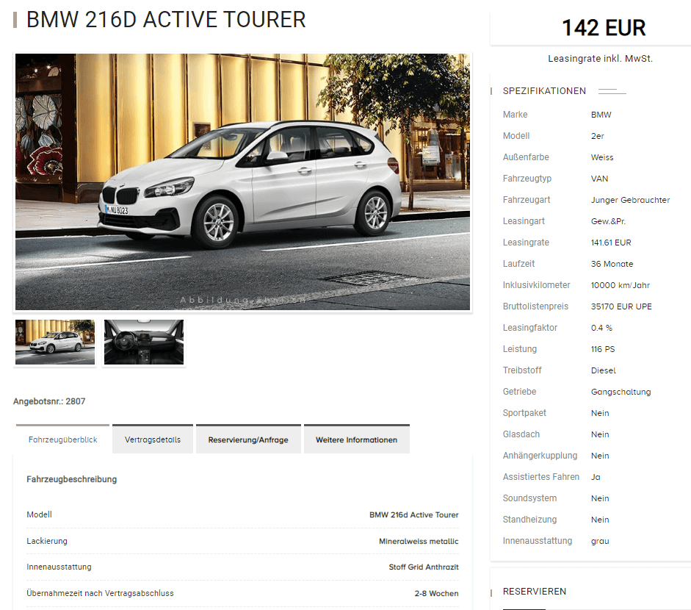Click the Getriebe value Gangschaltung
Screen dimensions: 691x610
[621, 392]
